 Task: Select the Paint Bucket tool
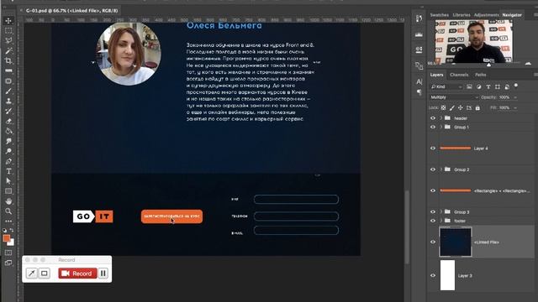click(x=8, y=131)
